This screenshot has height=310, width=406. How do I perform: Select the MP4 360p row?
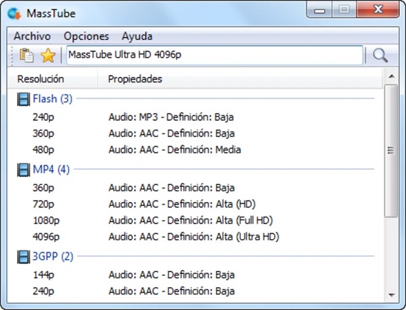(x=196, y=188)
